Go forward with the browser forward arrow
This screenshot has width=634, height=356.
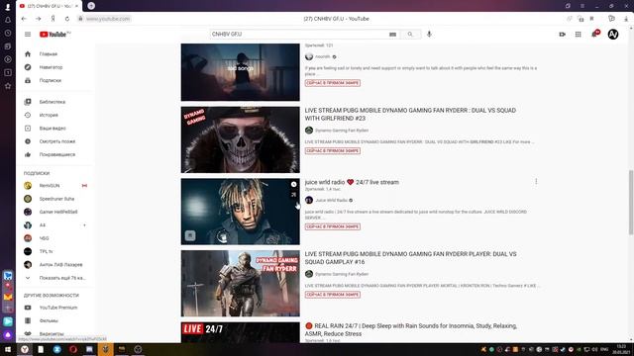[x=38, y=19]
